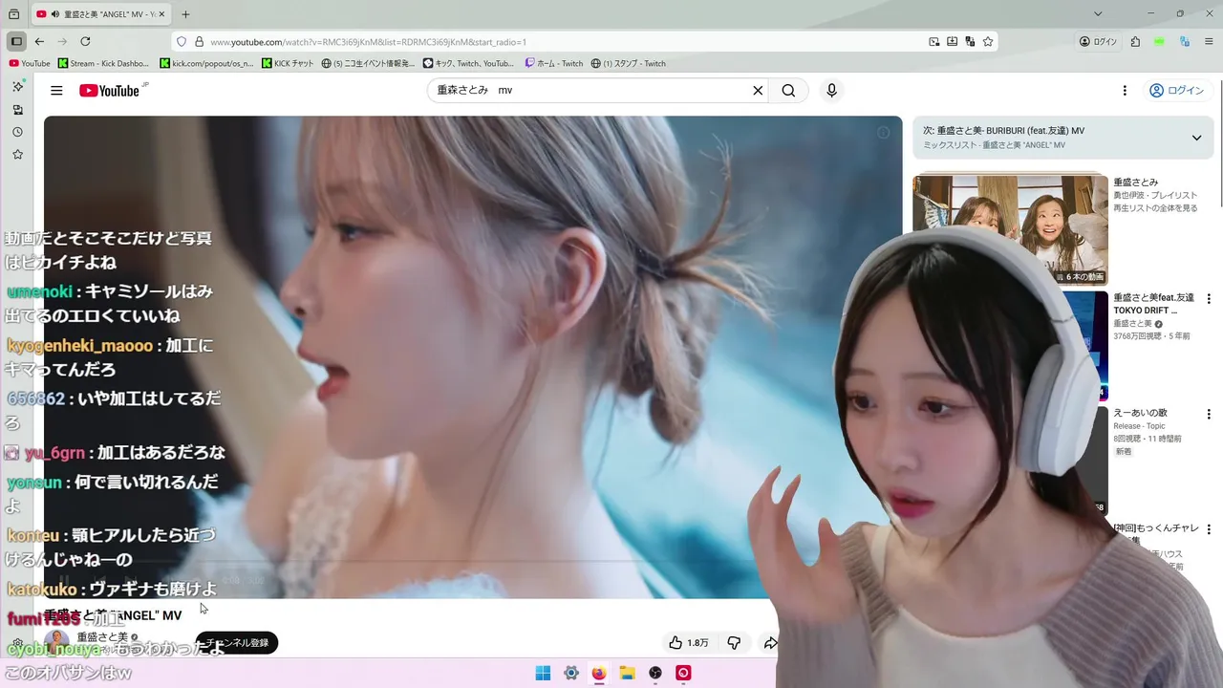The image size is (1223, 688).
Task: Open スタンプ - Twitch bookmark
Action: tap(629, 63)
